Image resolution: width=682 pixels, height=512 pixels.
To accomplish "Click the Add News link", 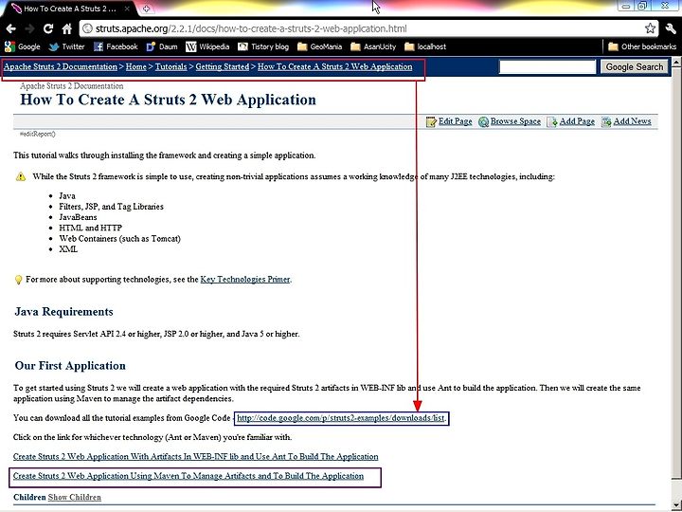I will pos(626,121).
